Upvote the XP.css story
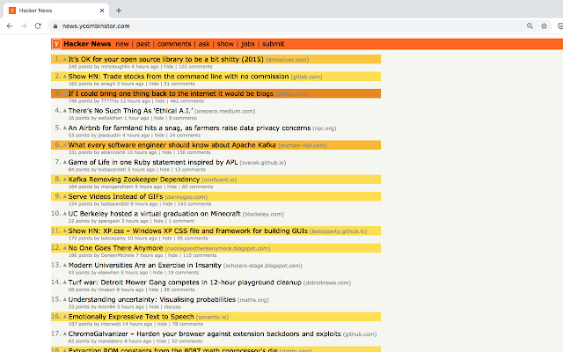Image resolution: width=563 pixels, height=352 pixels. [65, 231]
